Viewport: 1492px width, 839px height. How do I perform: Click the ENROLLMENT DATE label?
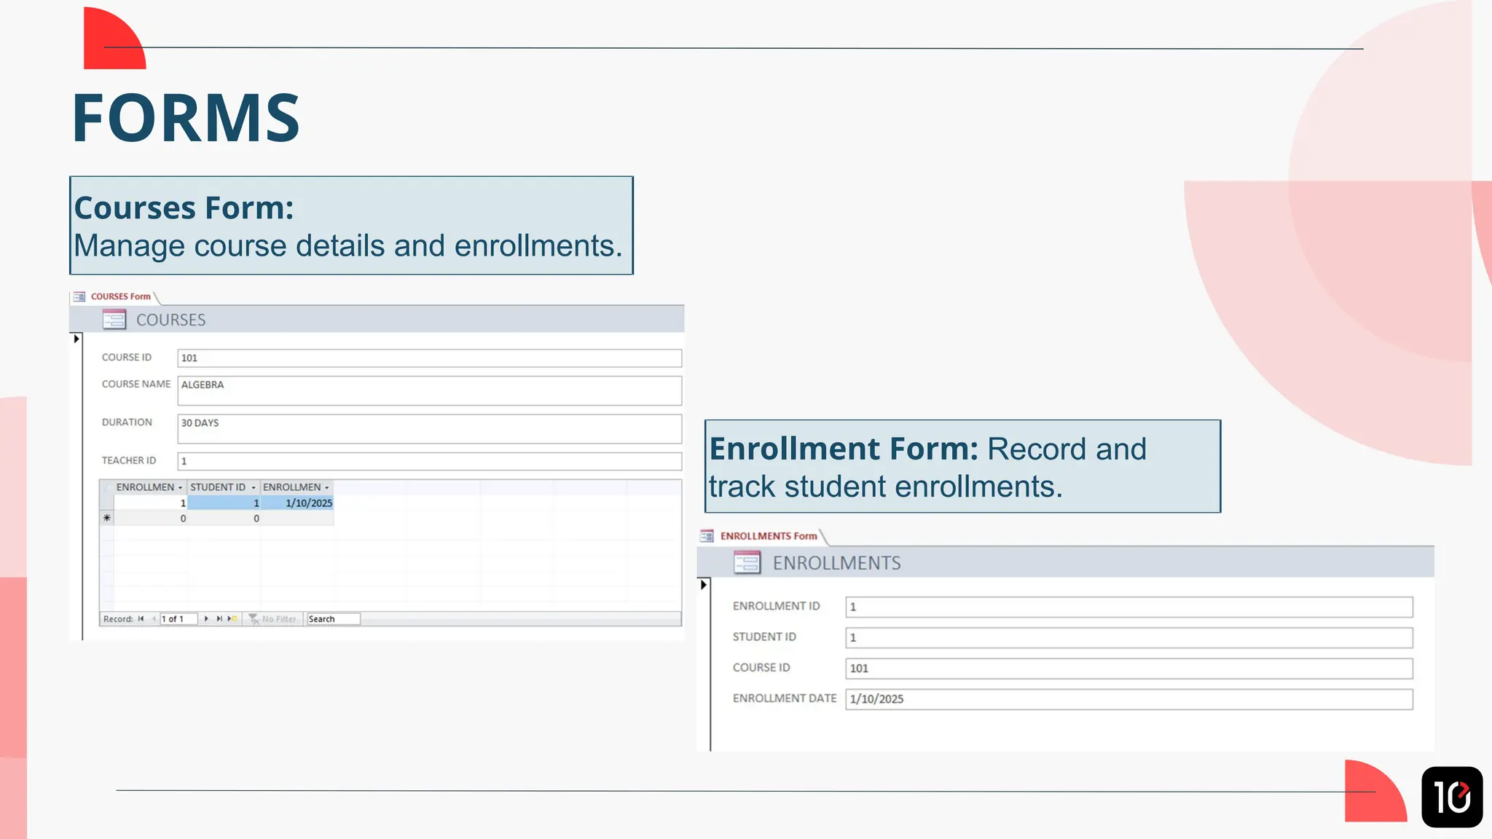click(785, 698)
